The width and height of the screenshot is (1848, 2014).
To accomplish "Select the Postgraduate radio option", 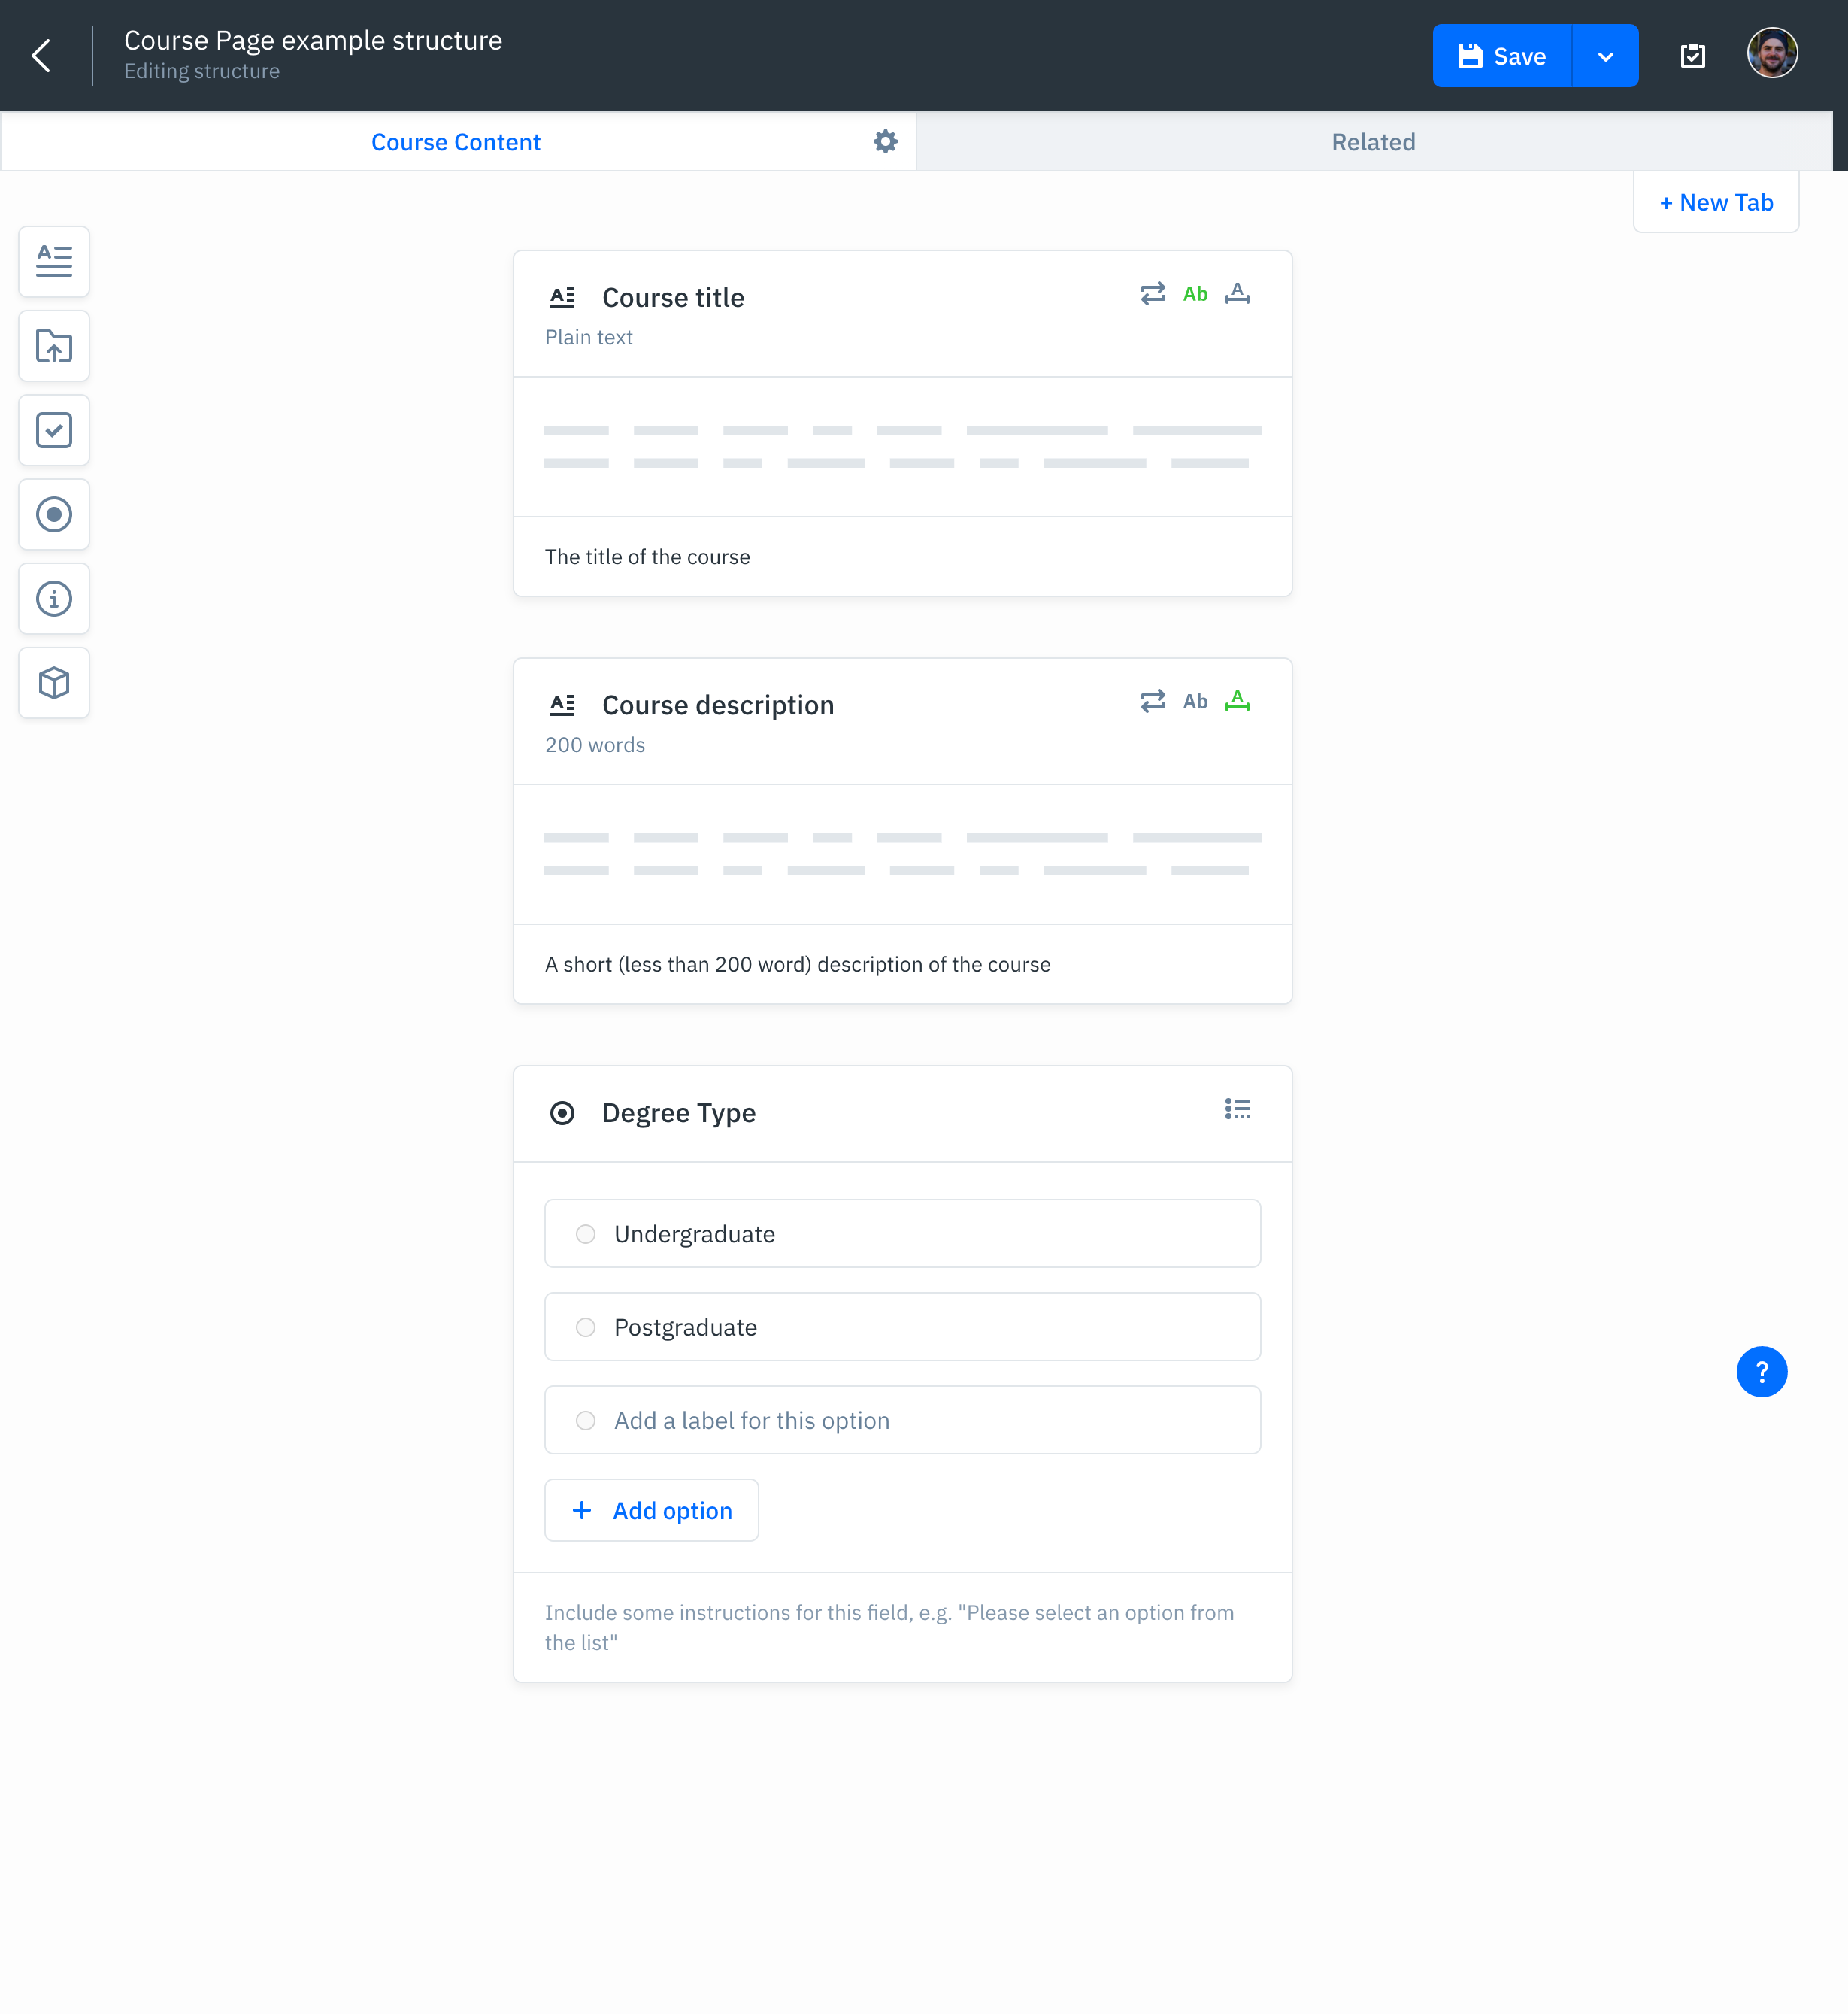I will click(x=586, y=1327).
